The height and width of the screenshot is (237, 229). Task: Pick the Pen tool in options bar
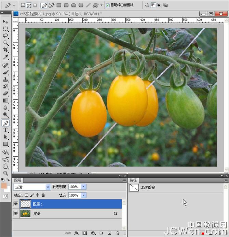pyautogui.click(x=44, y=5)
